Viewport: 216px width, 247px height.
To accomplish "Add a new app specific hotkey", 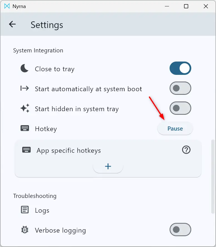I will pos(108,166).
